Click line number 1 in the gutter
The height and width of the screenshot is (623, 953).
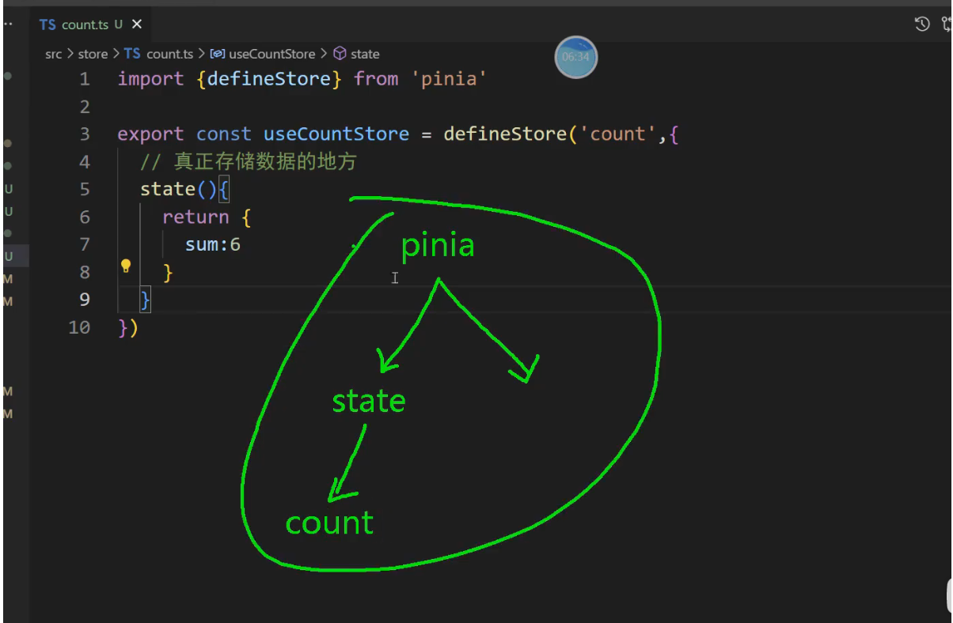[x=85, y=79]
